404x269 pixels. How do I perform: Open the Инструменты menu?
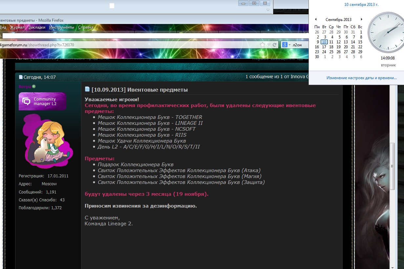click(62, 27)
